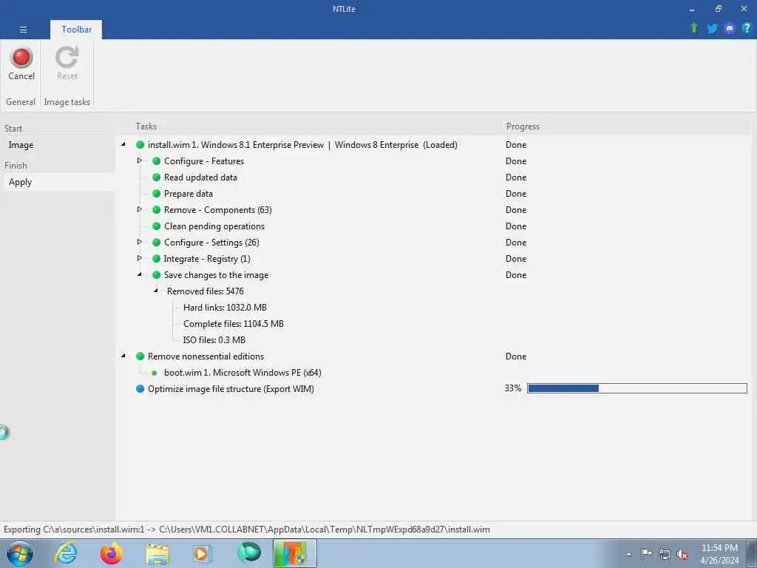
Task: Click the muted volume tray icon
Action: coord(682,555)
